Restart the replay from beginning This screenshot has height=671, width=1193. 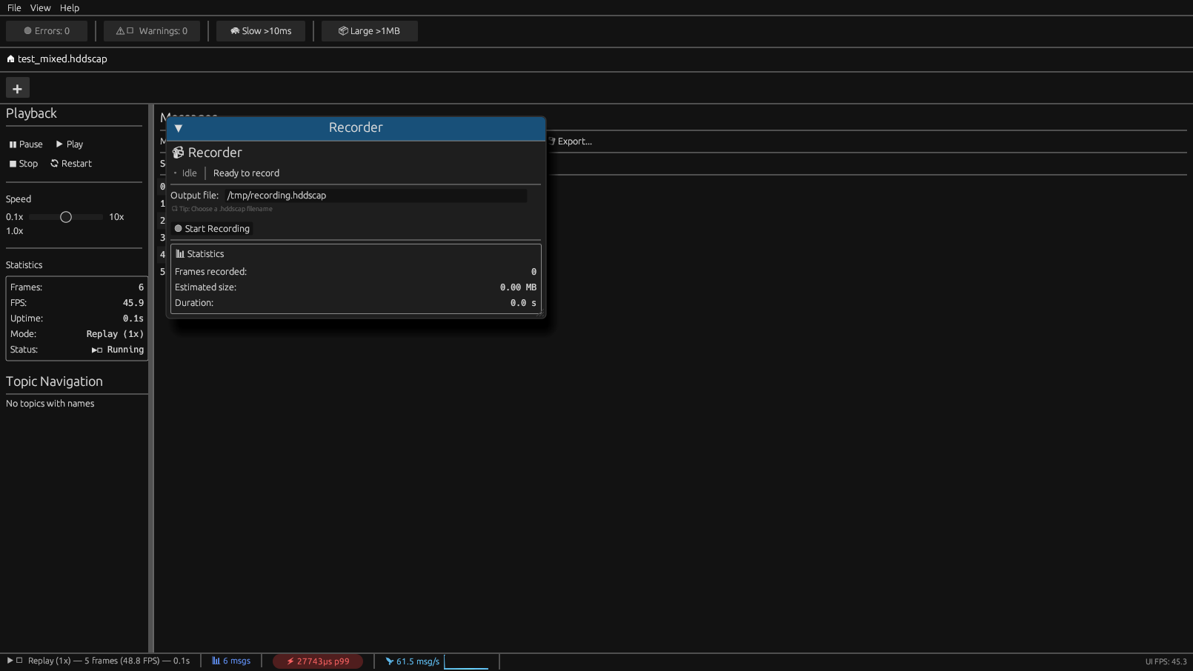71,164
